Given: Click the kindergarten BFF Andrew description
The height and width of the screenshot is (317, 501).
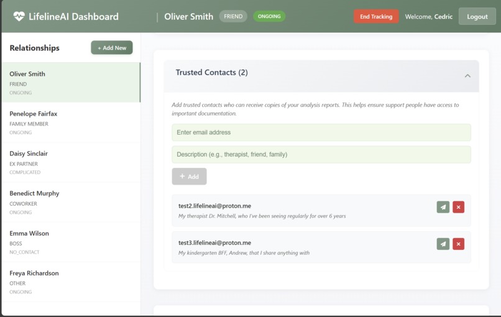Looking at the screenshot, I should pos(244,253).
